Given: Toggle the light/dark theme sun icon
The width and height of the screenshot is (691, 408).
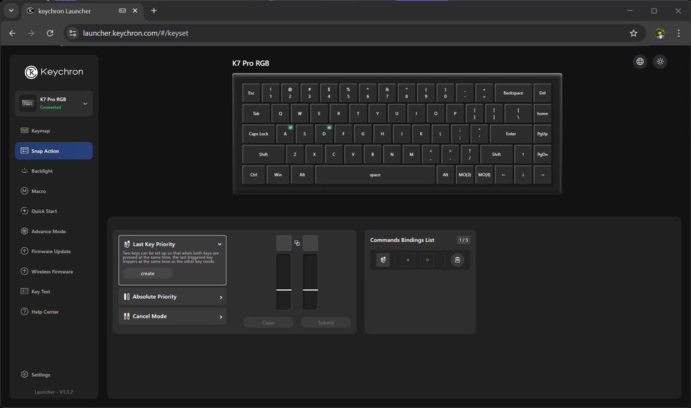Looking at the screenshot, I should pyautogui.click(x=660, y=61).
